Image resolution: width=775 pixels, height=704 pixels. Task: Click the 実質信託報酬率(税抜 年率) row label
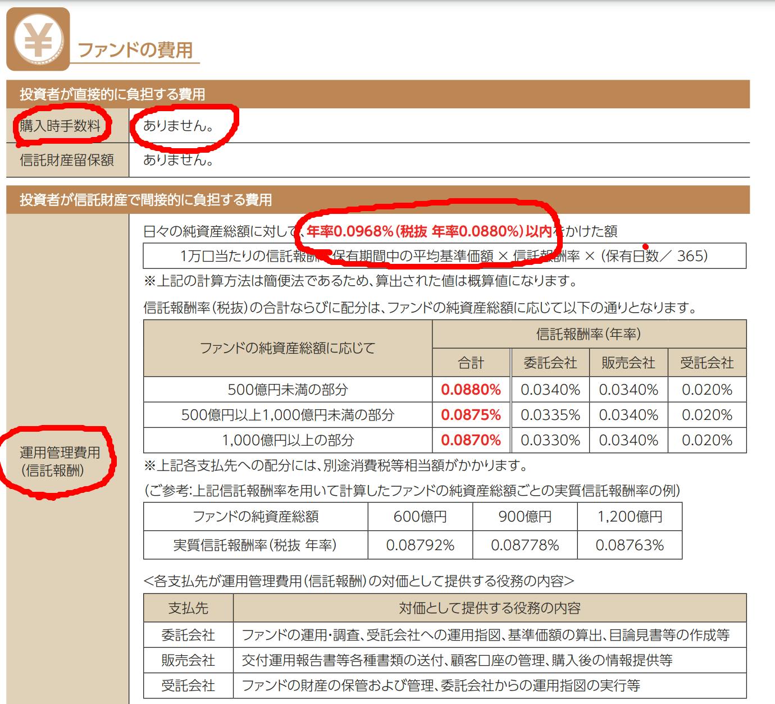coord(256,545)
